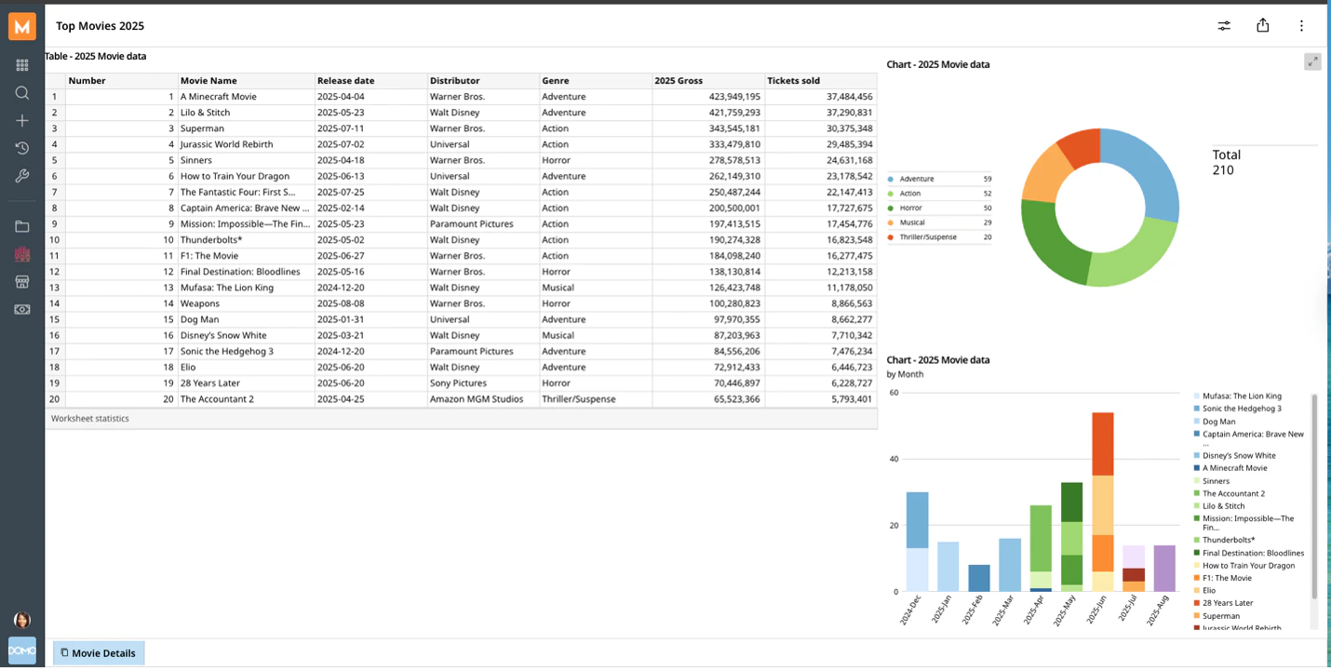Image resolution: width=1331 pixels, height=671 pixels.
Task: Open the filter sliders icon in header
Action: click(x=1224, y=26)
